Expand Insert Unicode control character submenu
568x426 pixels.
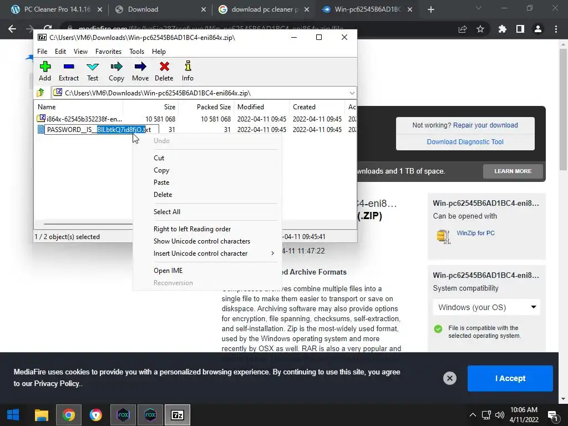[x=207, y=253]
